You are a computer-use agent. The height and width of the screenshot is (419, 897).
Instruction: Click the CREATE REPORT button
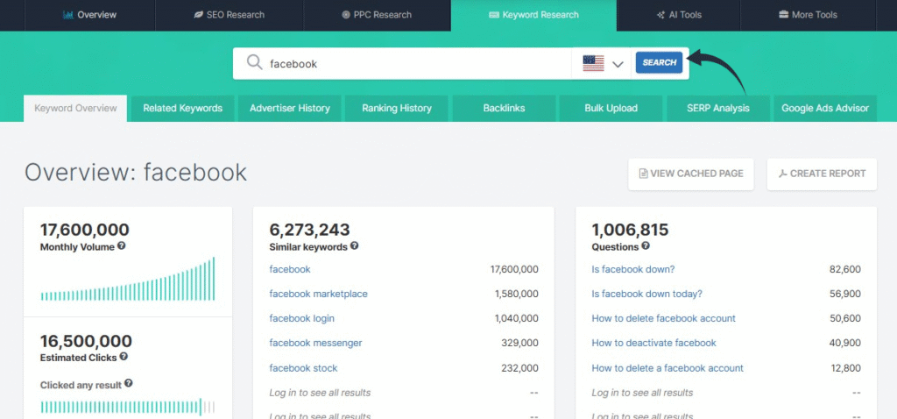click(x=822, y=174)
